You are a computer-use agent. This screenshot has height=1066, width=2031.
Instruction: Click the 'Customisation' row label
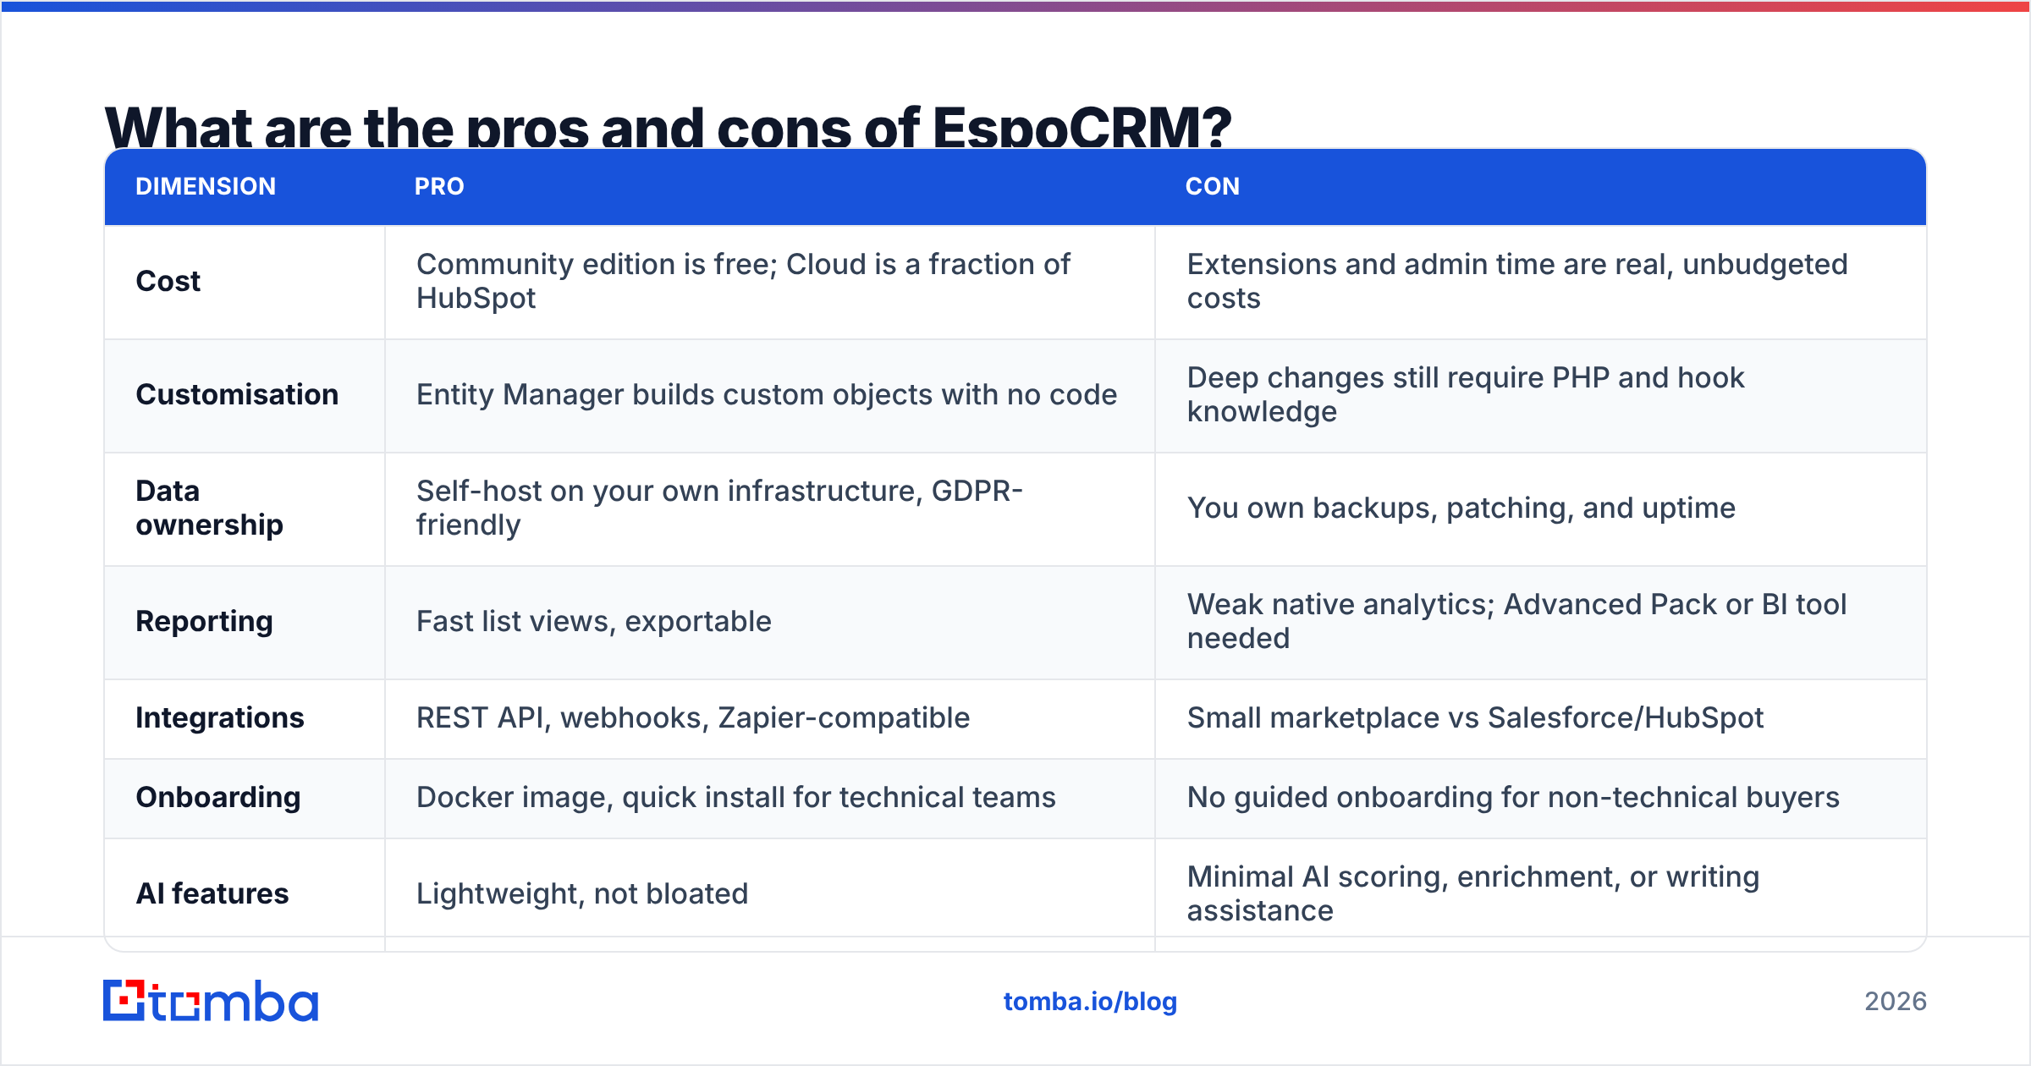tap(237, 394)
